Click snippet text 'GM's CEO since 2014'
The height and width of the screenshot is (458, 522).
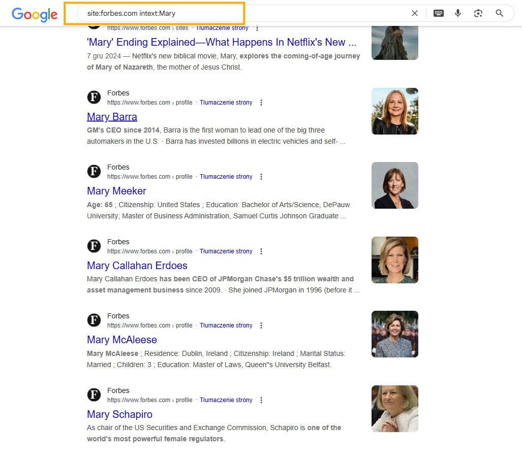point(123,130)
